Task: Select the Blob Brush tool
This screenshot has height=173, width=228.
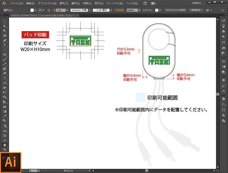Action: pos(5,69)
